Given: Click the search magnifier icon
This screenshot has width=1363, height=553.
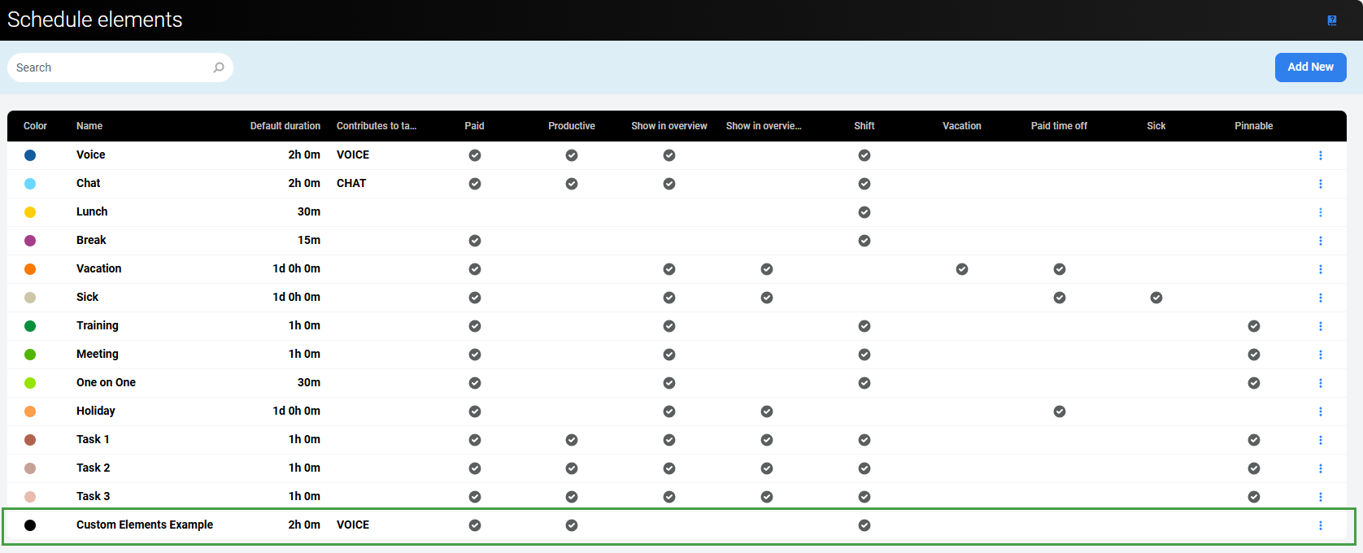Looking at the screenshot, I should coord(218,67).
